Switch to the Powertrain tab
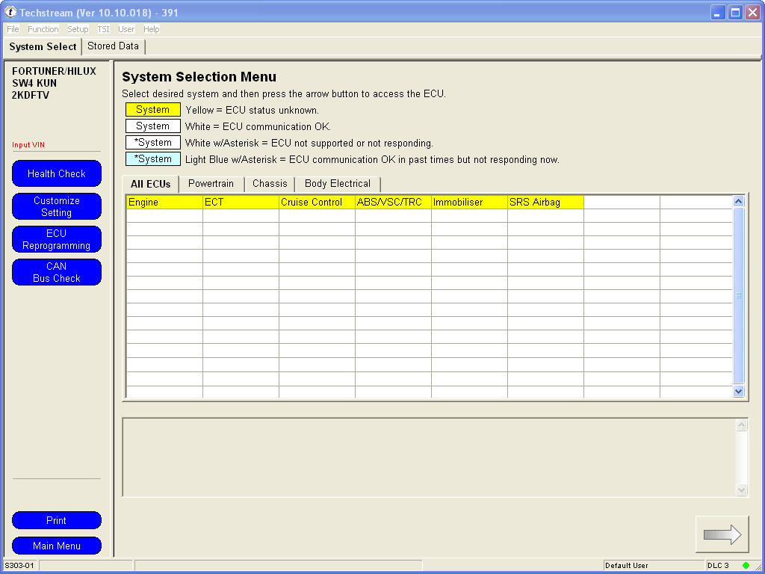This screenshot has width=765, height=574. [211, 184]
